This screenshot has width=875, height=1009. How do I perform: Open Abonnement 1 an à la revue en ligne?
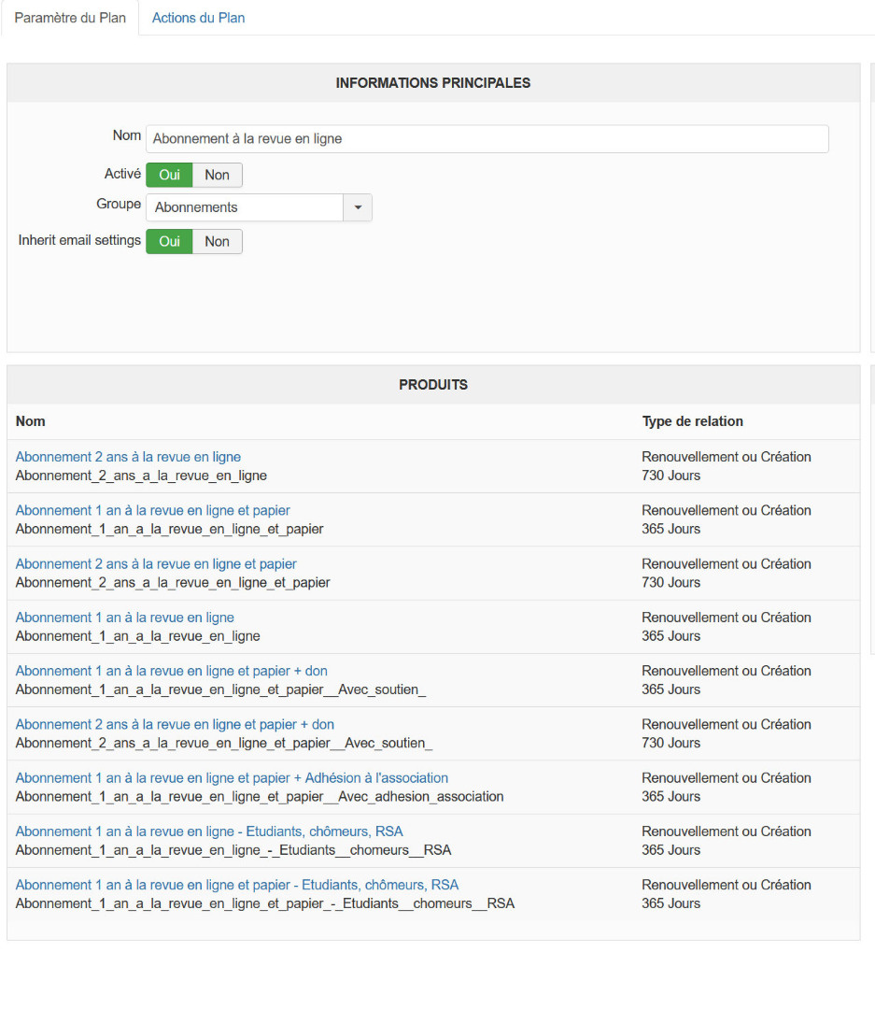click(124, 618)
